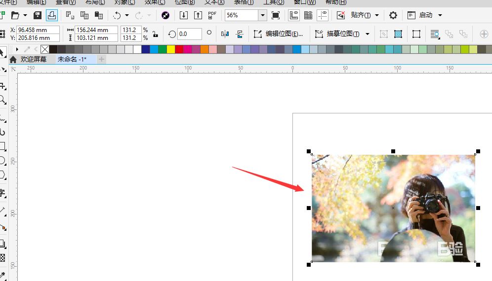
Task: Click the Save (floppy disk) icon
Action: coord(38,15)
